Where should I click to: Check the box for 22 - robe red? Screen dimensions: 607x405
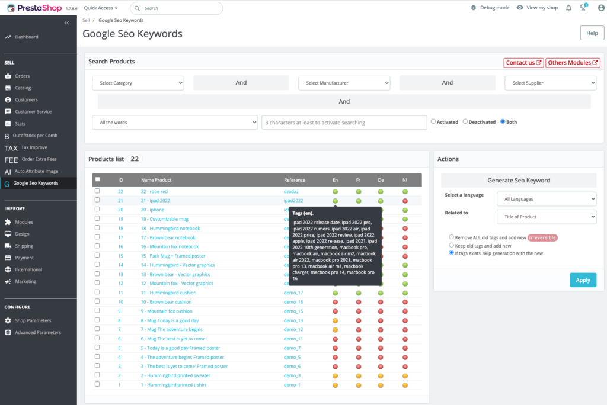[97, 191]
